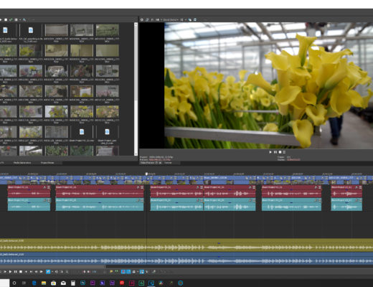Toggle the highlighted blue snapping button in timeline toolbar

click(123, 272)
